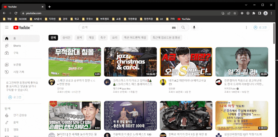278x137 pixels.
Task: Open 시청 기록 watch history
Action: pyautogui.click(x=21, y=72)
